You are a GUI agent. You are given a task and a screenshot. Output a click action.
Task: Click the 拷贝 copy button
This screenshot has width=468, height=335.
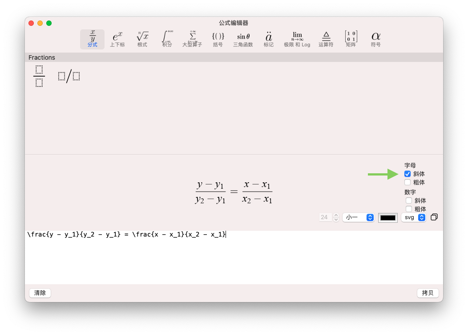428,293
